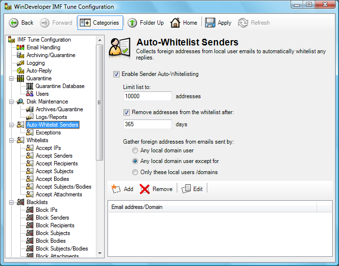The width and height of the screenshot is (339, 266).
Task: Open Email Handling in the tree
Action: tap(43, 47)
